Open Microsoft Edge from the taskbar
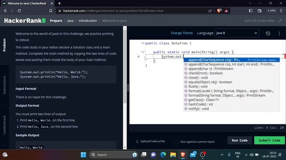 [x=163, y=155]
